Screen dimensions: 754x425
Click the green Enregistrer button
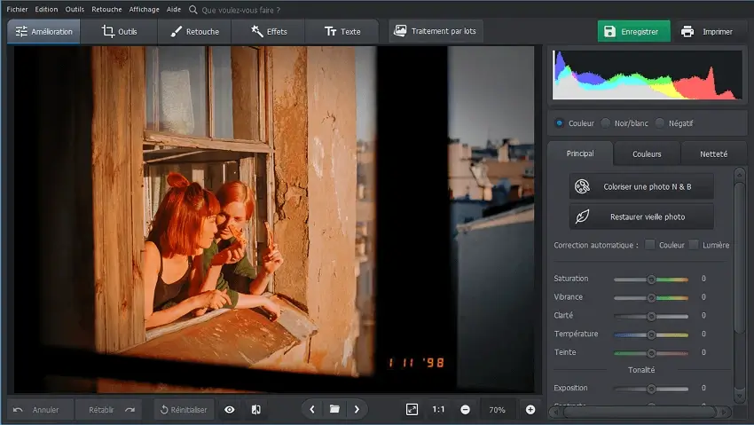coord(633,31)
